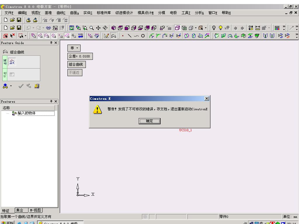Click the scissors trim curve icon
This screenshot has height=224, width=299.
(172, 36)
